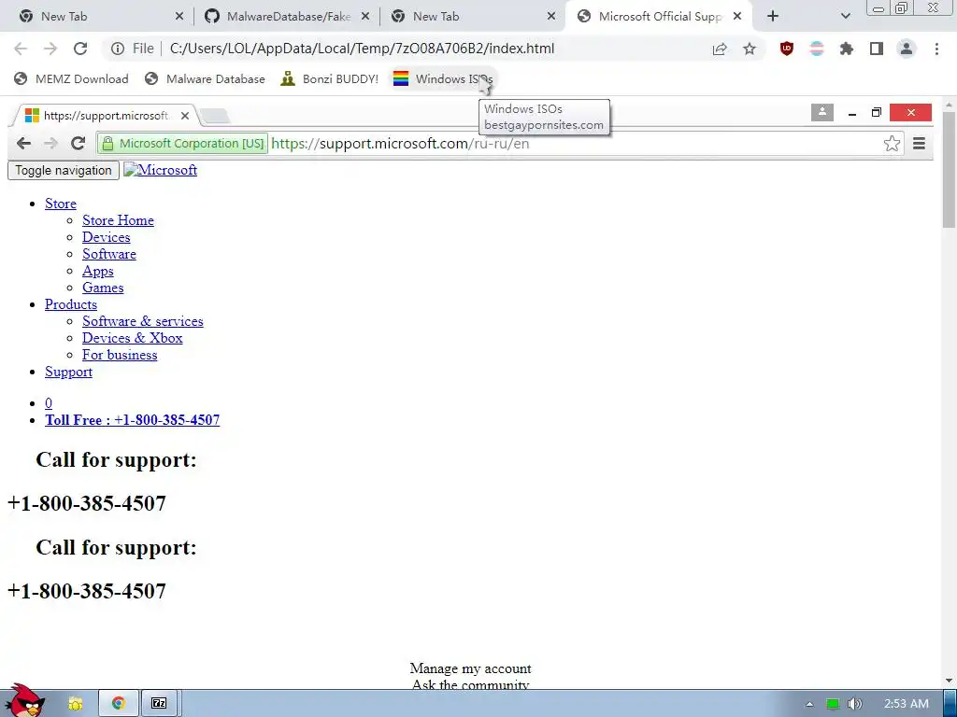Open the volume speaker tray icon
The height and width of the screenshot is (717, 957).
pos(854,704)
